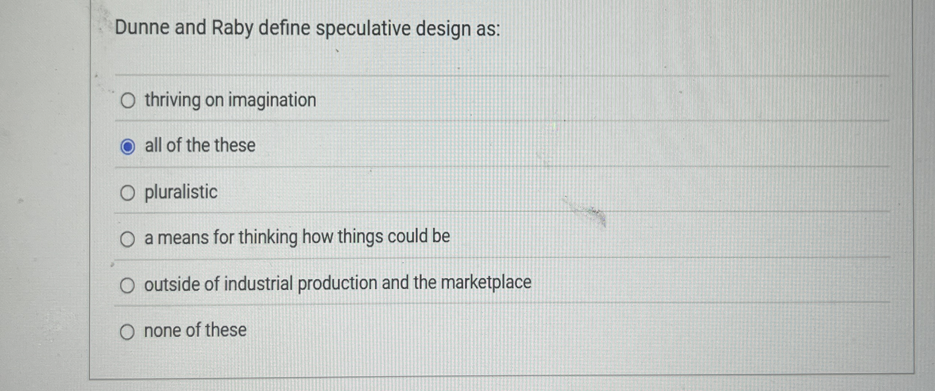The height and width of the screenshot is (391, 935).
Task: Click the radio button next to "none of these"
Action: click(128, 331)
